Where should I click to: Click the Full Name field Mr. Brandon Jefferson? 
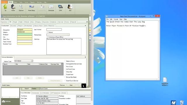47,96
